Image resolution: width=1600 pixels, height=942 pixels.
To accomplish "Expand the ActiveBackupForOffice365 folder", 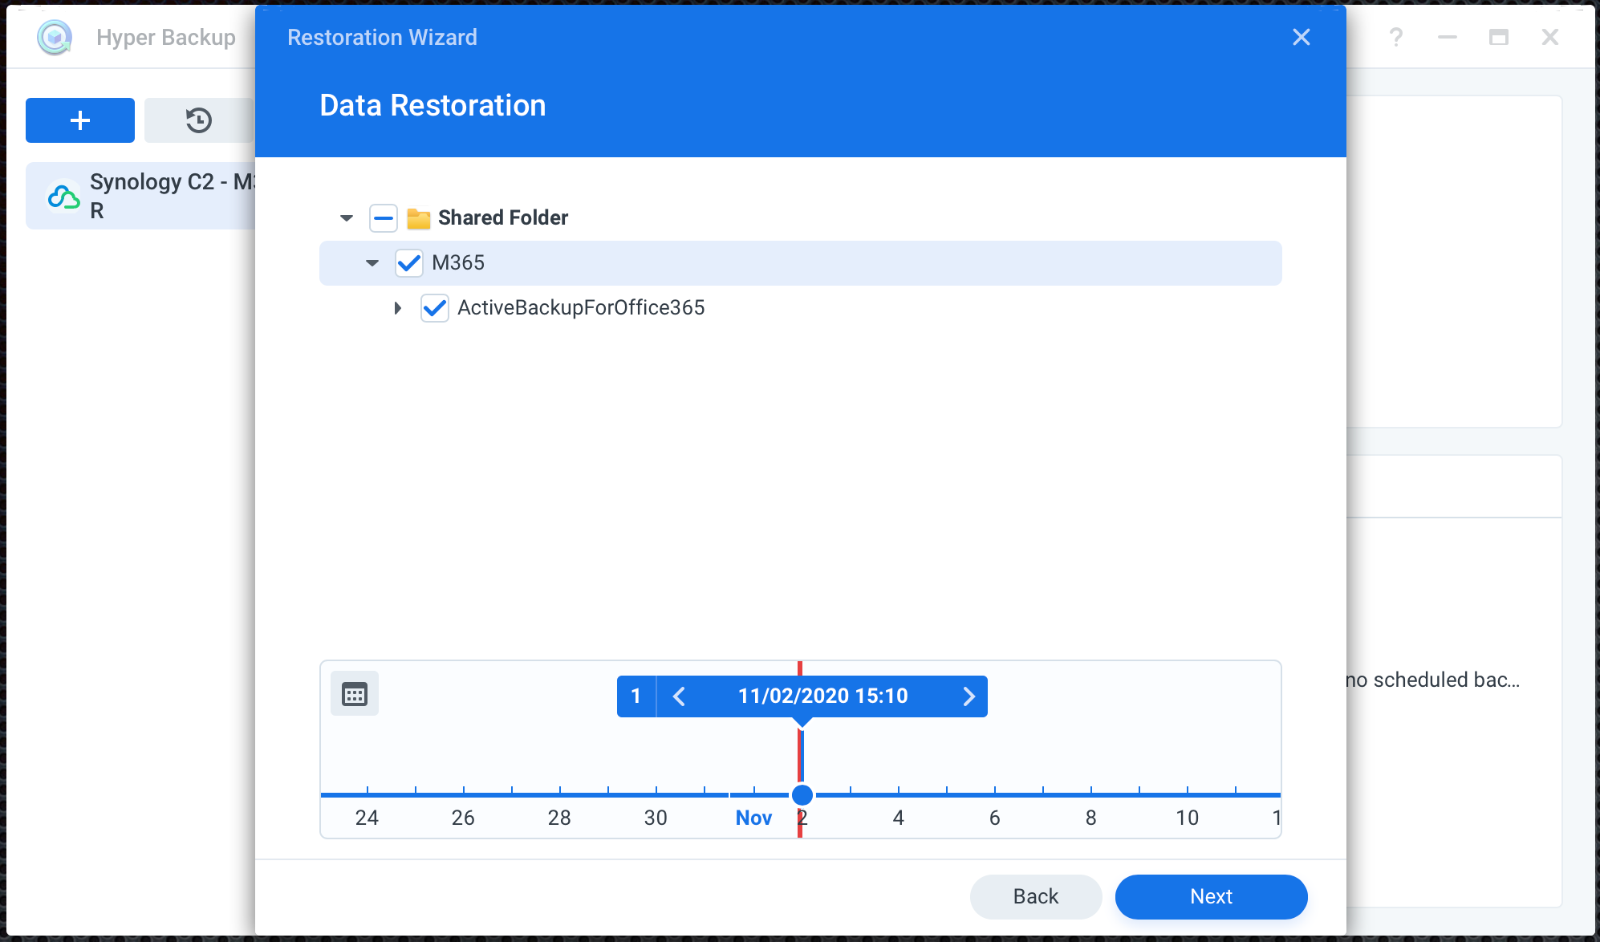I will coord(398,308).
